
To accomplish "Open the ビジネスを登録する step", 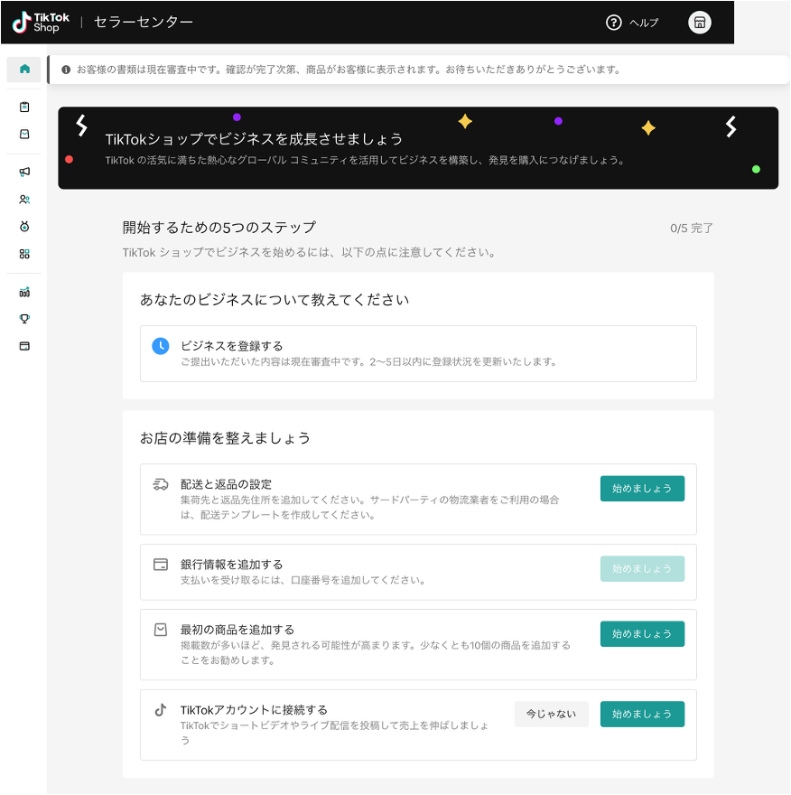I will pyautogui.click(x=232, y=346).
